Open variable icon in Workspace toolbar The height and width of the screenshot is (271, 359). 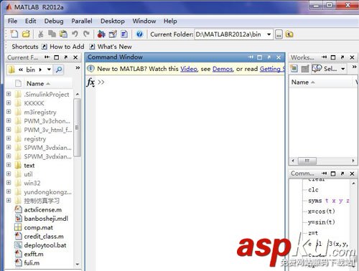[304, 69]
